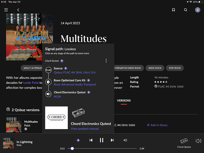Open Qobuz FLAC 44.1kHz 16bit 2ch link
The image size is (204, 153).
[74, 73]
